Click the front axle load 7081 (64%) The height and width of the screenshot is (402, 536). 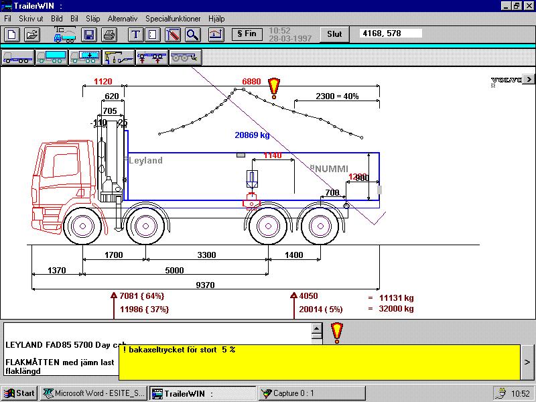142,295
